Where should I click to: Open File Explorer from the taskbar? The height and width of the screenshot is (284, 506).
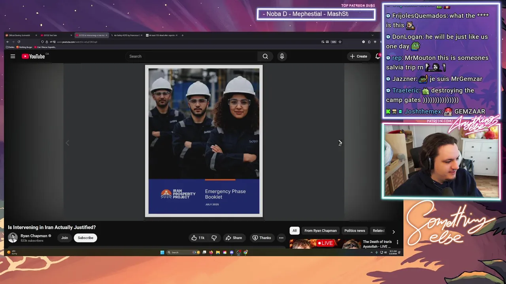[x=218, y=252]
